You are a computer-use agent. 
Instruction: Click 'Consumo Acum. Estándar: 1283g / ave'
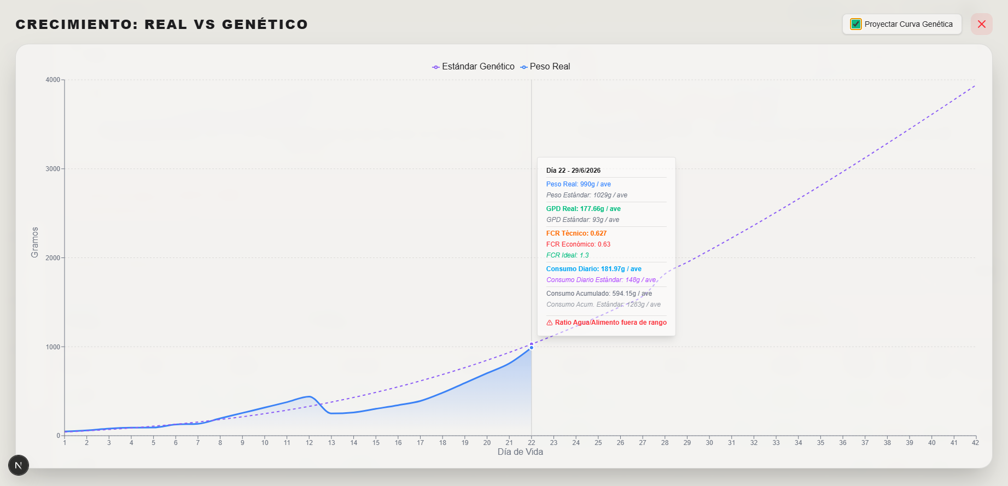[603, 305]
